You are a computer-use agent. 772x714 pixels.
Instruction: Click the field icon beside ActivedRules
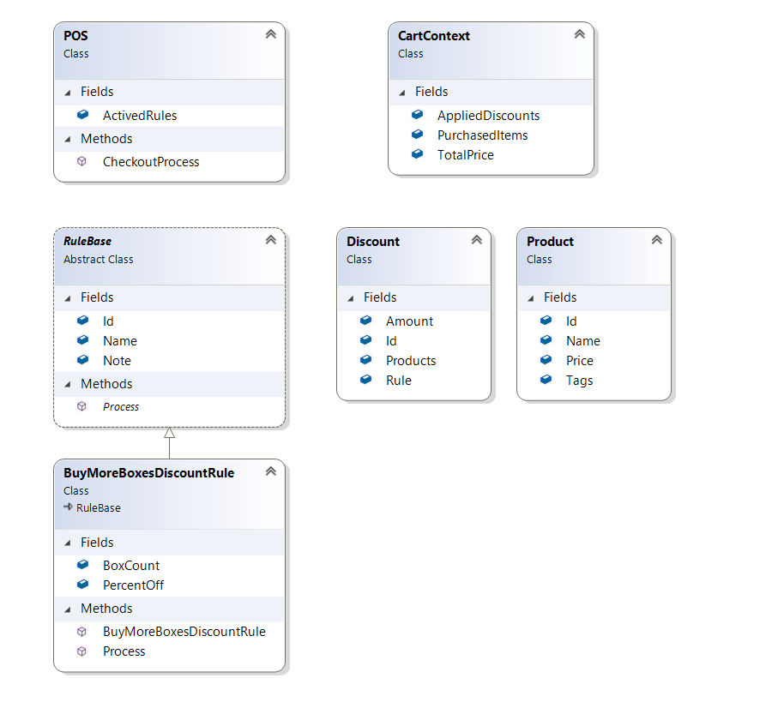point(82,115)
